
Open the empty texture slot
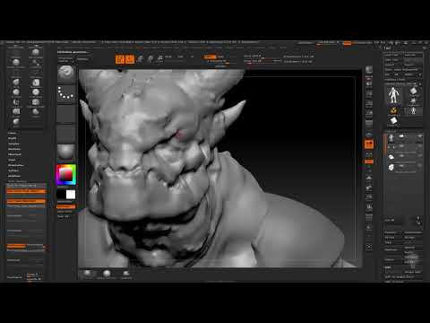pyautogui.click(x=66, y=133)
